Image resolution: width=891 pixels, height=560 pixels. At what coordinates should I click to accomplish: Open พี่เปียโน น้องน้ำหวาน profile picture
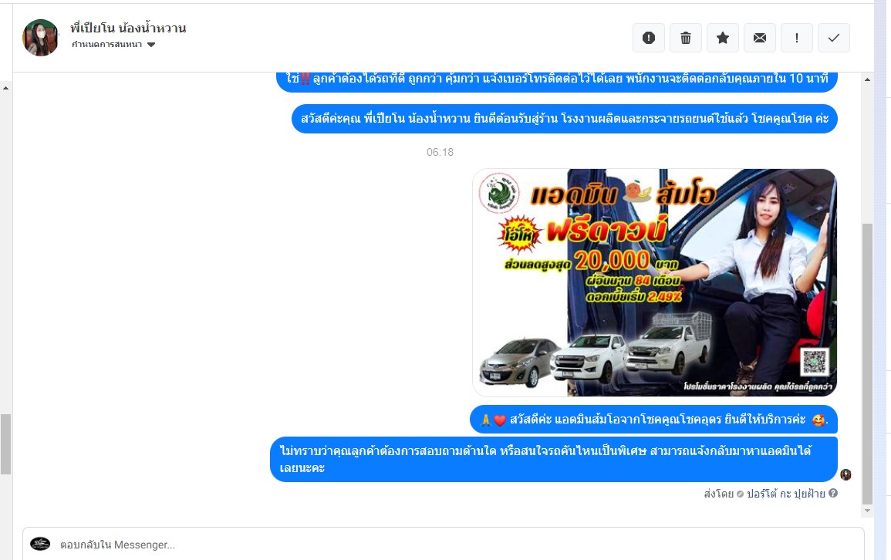click(40, 38)
